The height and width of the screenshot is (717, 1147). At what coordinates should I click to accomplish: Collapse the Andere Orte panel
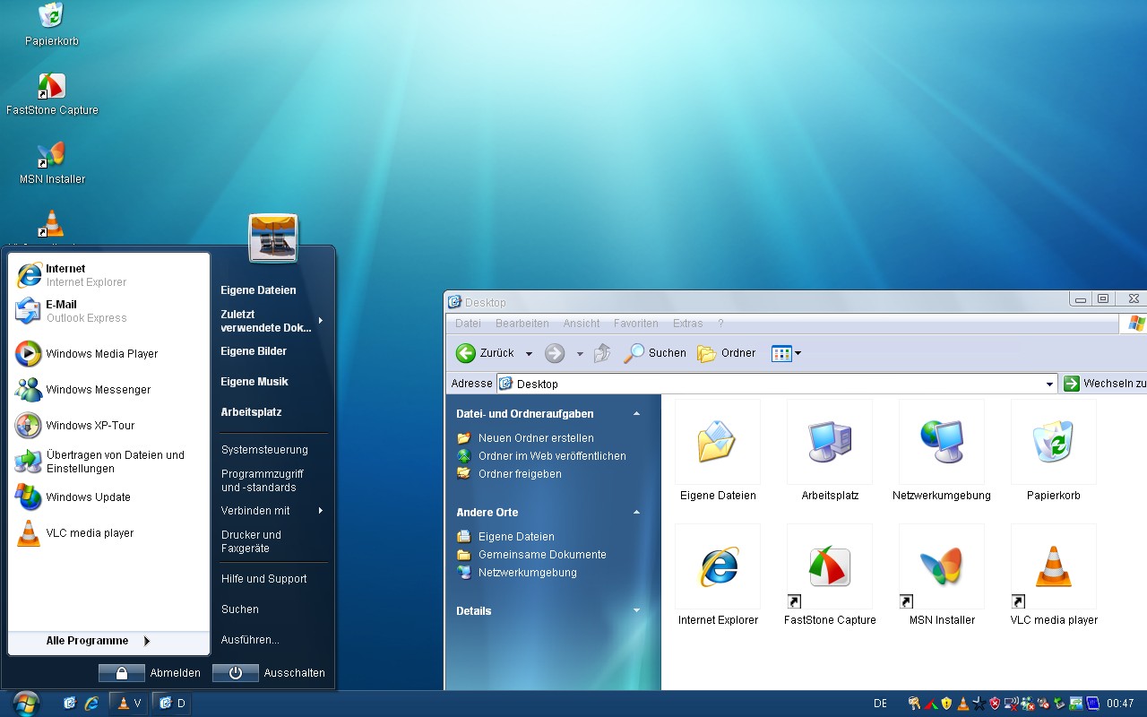(x=637, y=513)
